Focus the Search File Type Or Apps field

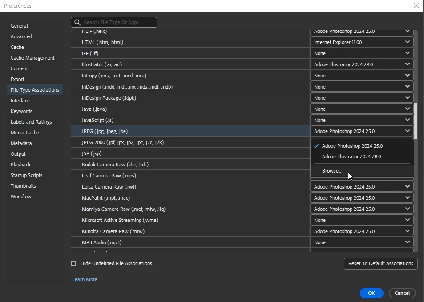pyautogui.click(x=114, y=22)
